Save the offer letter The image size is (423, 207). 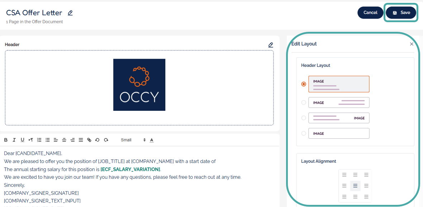[x=401, y=13]
